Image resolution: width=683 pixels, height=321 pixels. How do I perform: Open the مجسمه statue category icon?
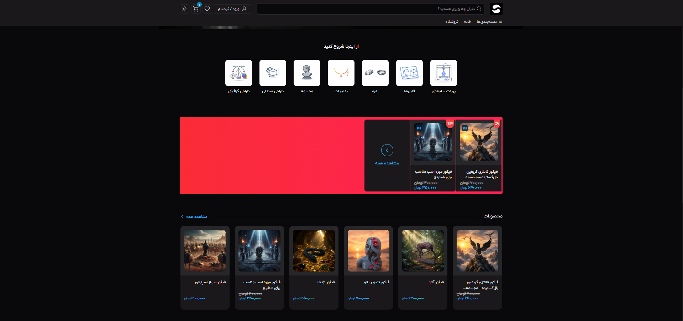click(x=307, y=73)
